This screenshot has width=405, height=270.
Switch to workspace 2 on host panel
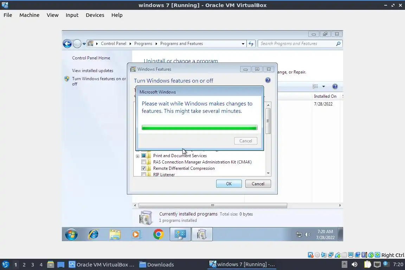24,265
